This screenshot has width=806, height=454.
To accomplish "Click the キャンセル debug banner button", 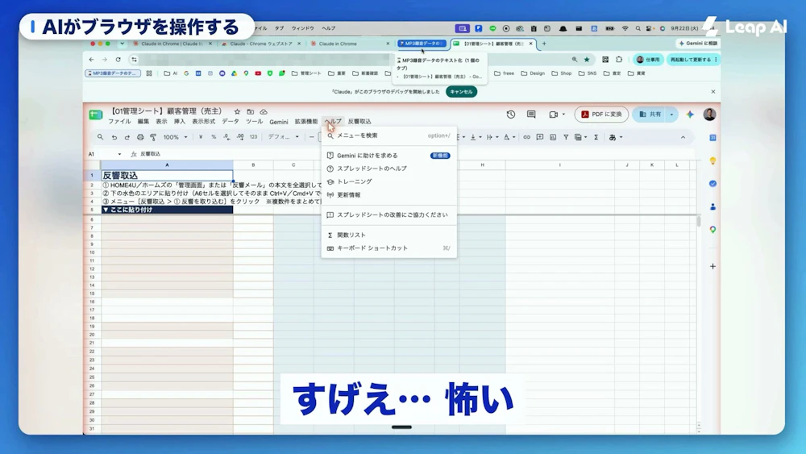I will pyautogui.click(x=461, y=91).
